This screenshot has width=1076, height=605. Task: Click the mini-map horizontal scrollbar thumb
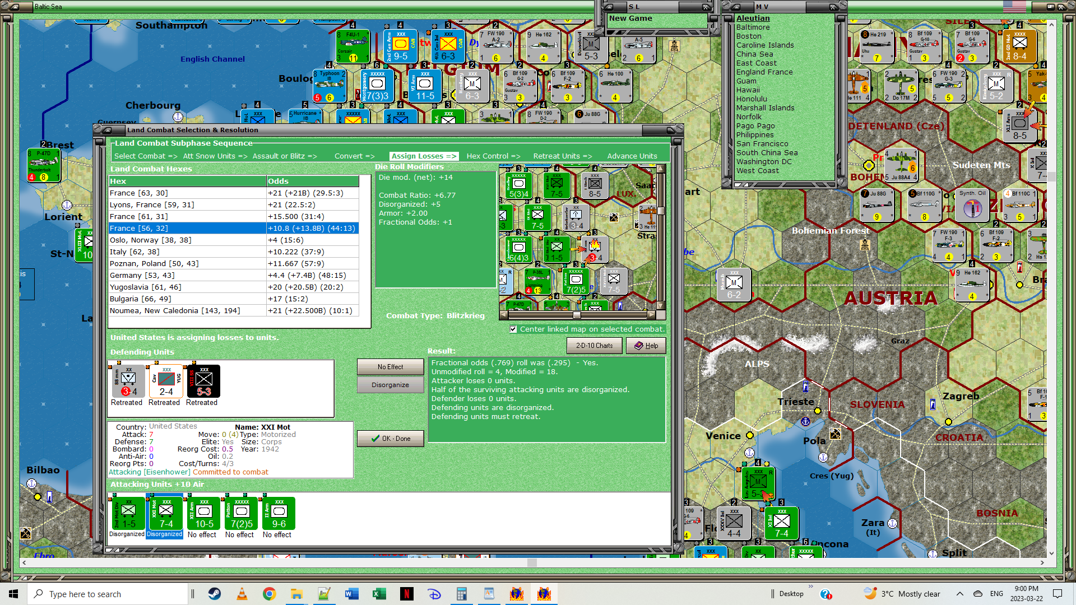(577, 315)
